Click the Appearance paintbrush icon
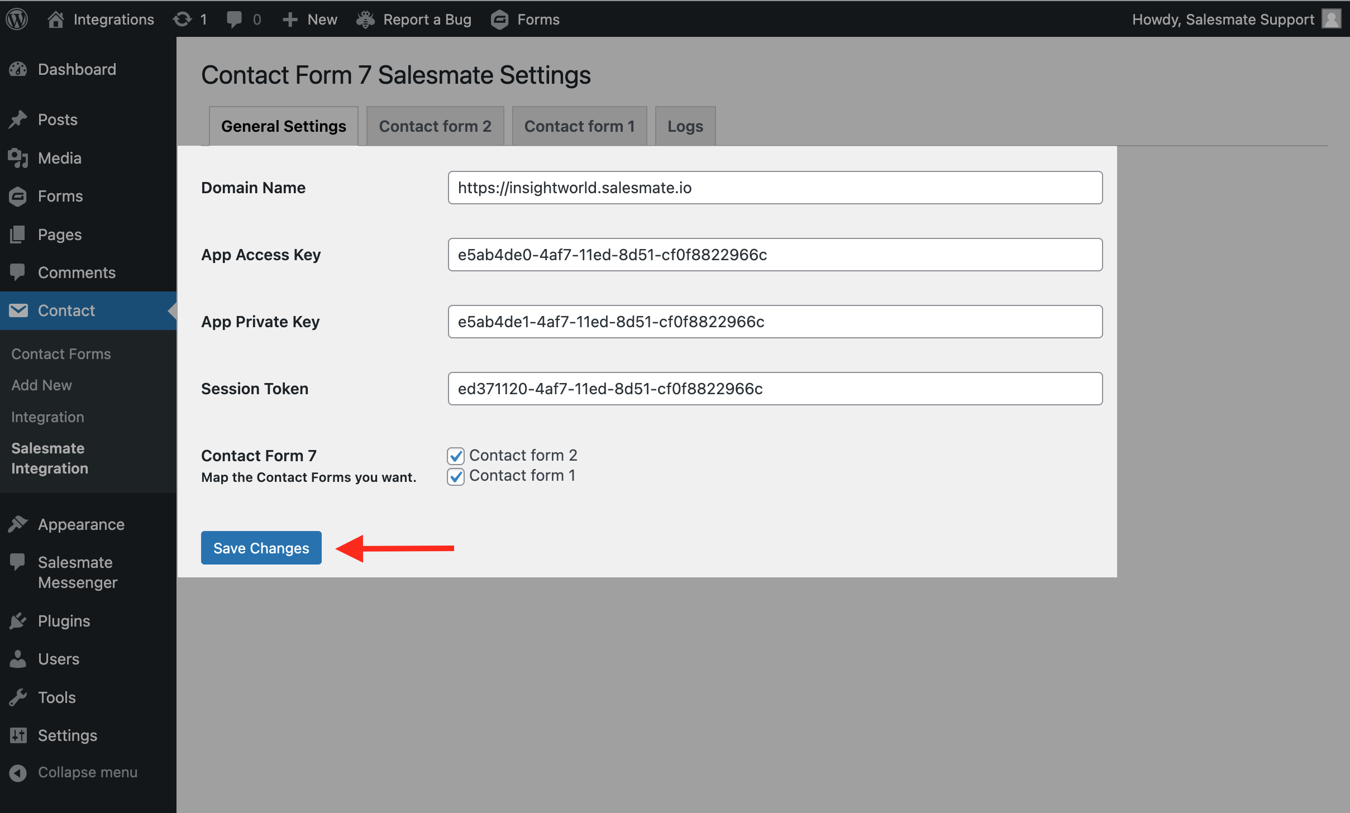The height and width of the screenshot is (813, 1350). [18, 524]
